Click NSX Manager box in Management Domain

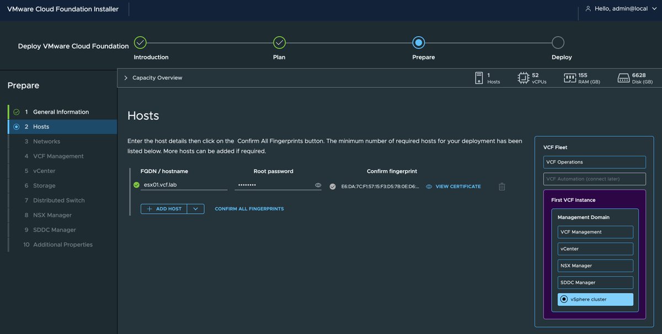pos(595,266)
